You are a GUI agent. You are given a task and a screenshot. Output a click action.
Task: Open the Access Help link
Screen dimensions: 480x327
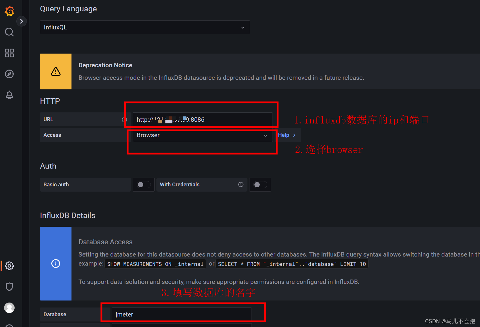click(287, 135)
